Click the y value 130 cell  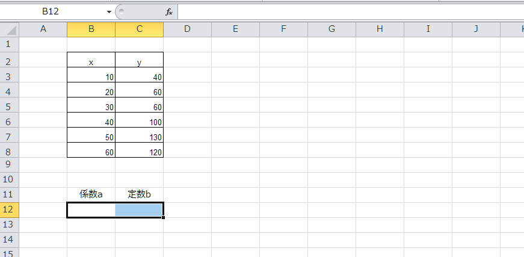(x=140, y=135)
